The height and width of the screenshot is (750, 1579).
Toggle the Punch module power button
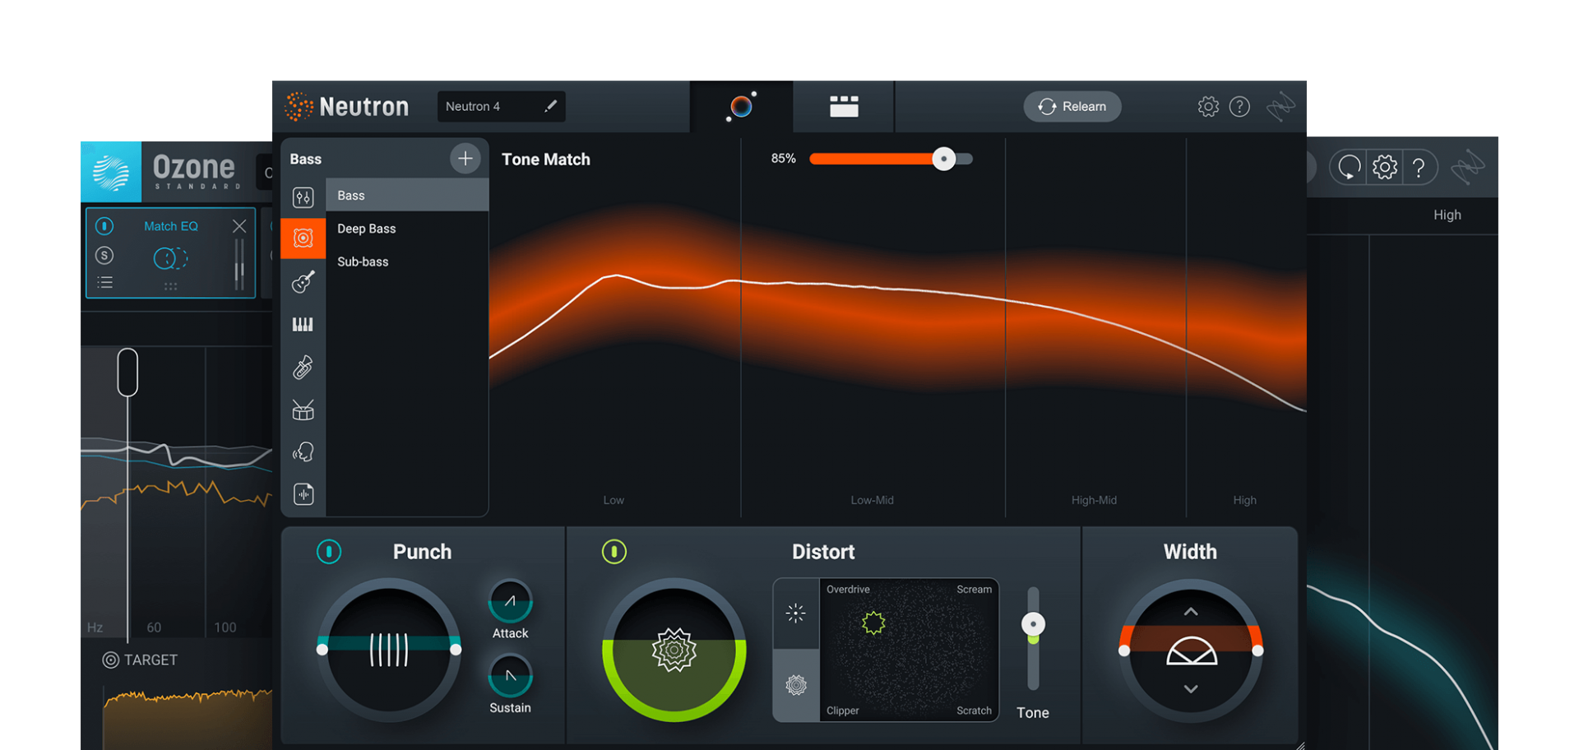(329, 552)
